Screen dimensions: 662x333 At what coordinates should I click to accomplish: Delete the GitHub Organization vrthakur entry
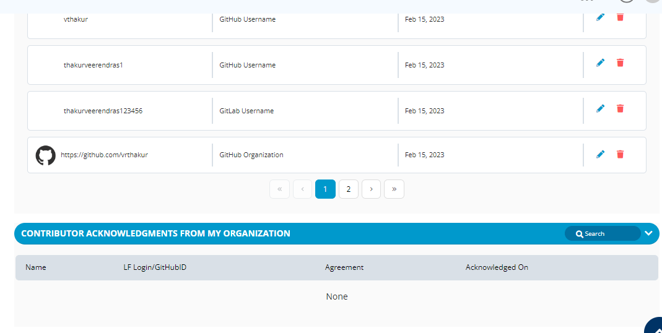point(621,154)
